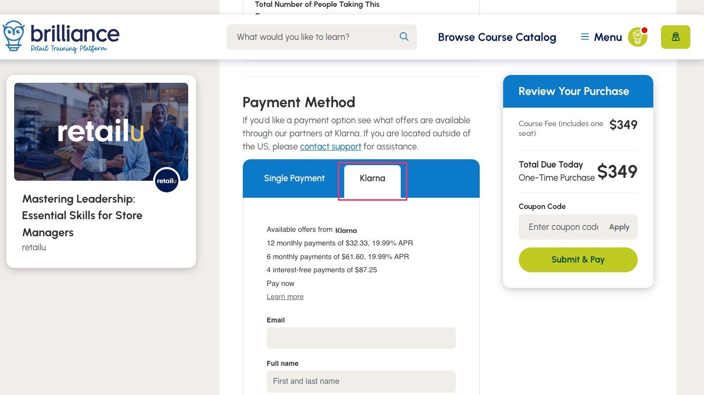
Task: Open Klarna Learn more link
Action: click(x=285, y=297)
